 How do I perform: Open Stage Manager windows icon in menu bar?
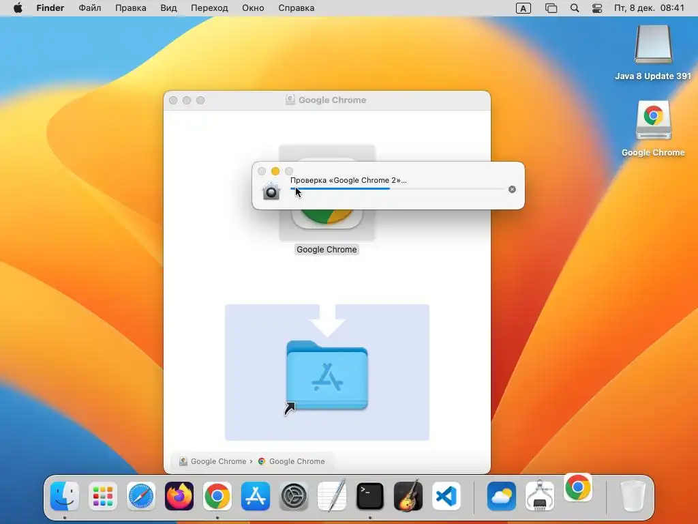pos(551,8)
